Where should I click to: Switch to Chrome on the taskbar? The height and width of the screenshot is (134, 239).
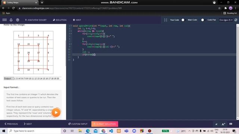click(103, 131)
